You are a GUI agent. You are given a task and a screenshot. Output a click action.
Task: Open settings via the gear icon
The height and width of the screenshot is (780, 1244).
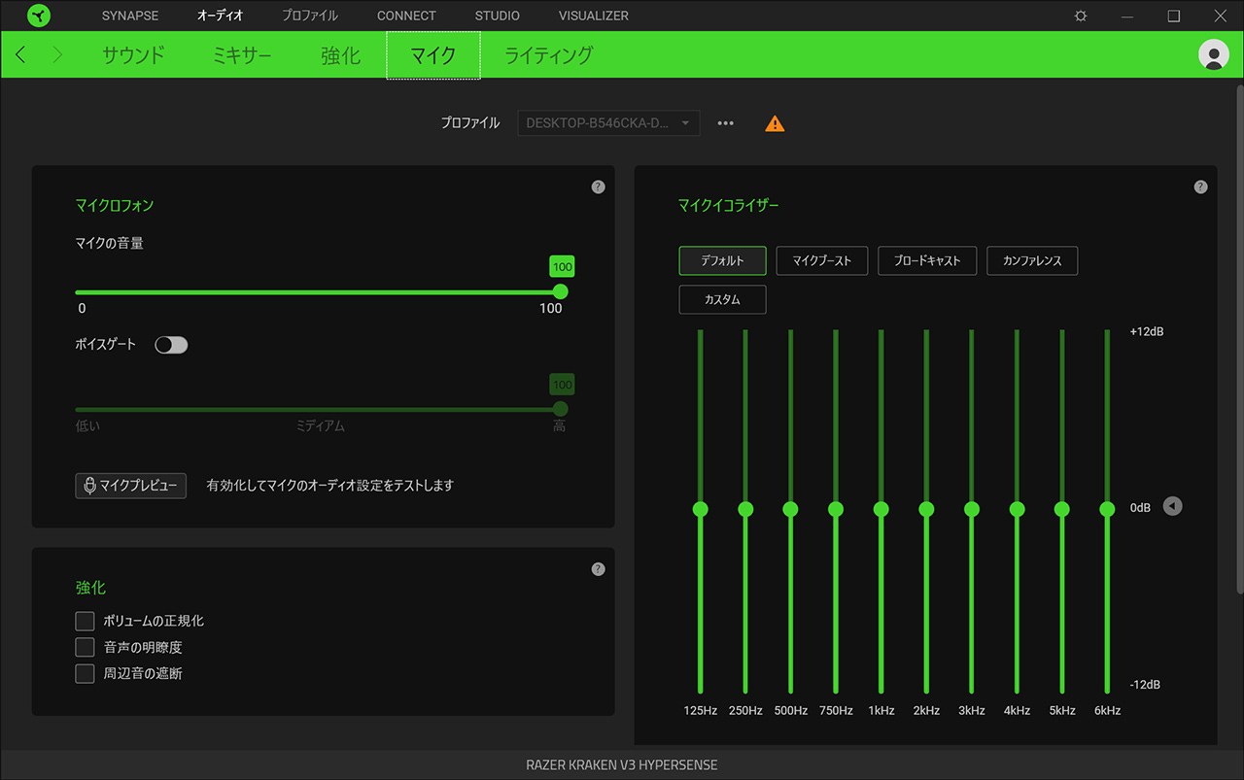(x=1081, y=17)
